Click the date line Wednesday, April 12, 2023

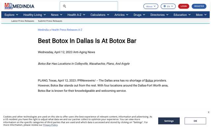pyautogui.click(x=55, y=52)
